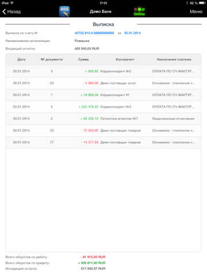
Task: Open account number 40702.810.4.88888888888 link
Action: 94,33
